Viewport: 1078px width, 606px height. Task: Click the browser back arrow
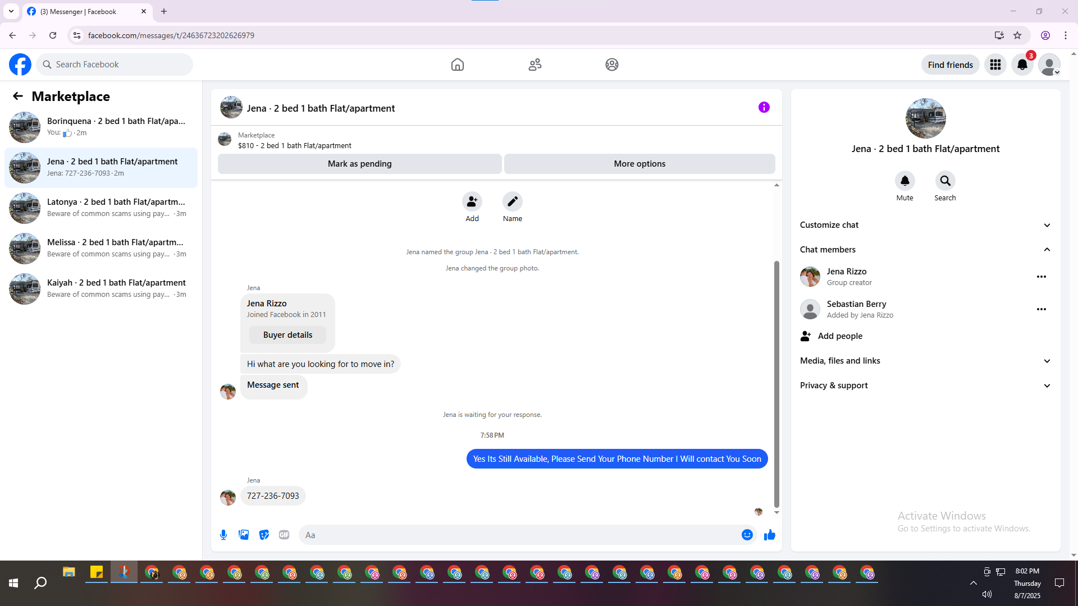12,35
